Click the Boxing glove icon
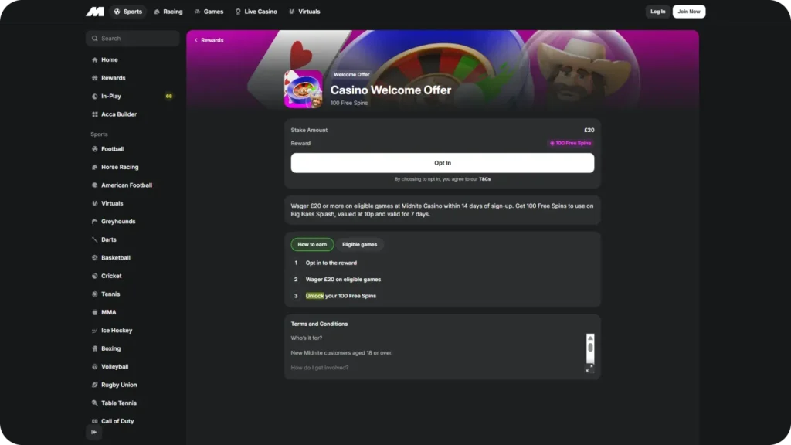Screen dimensions: 791x445 click(x=95, y=348)
